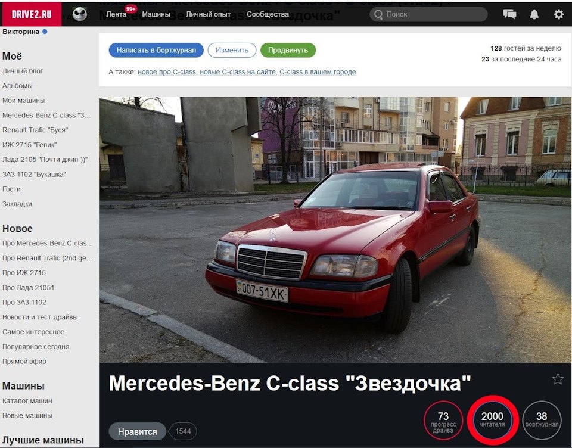This screenshot has width=572, height=448.
Task: Click the 1544 likes counter
Action: 183,431
